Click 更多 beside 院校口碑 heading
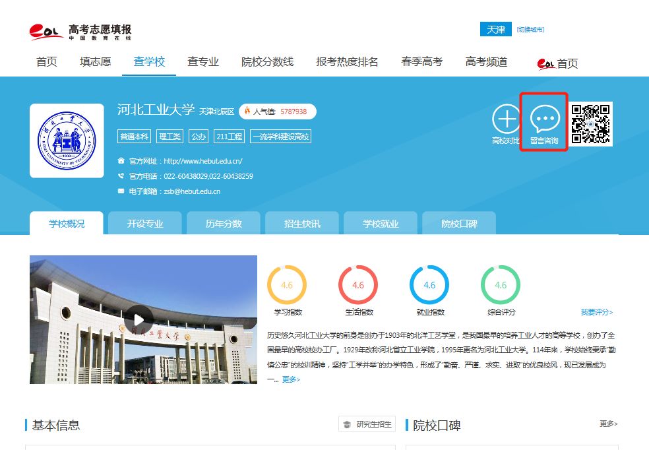The height and width of the screenshot is (450, 649). click(x=608, y=424)
